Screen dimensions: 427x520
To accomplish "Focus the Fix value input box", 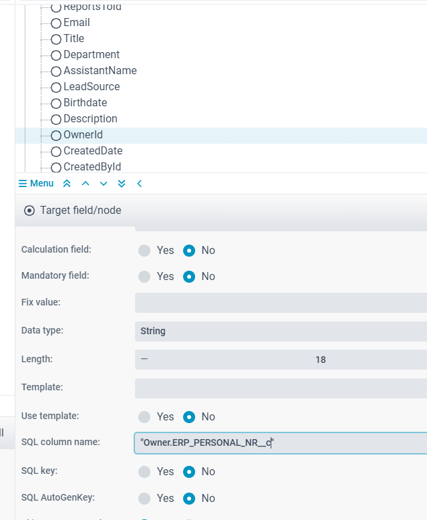I will coord(281,303).
